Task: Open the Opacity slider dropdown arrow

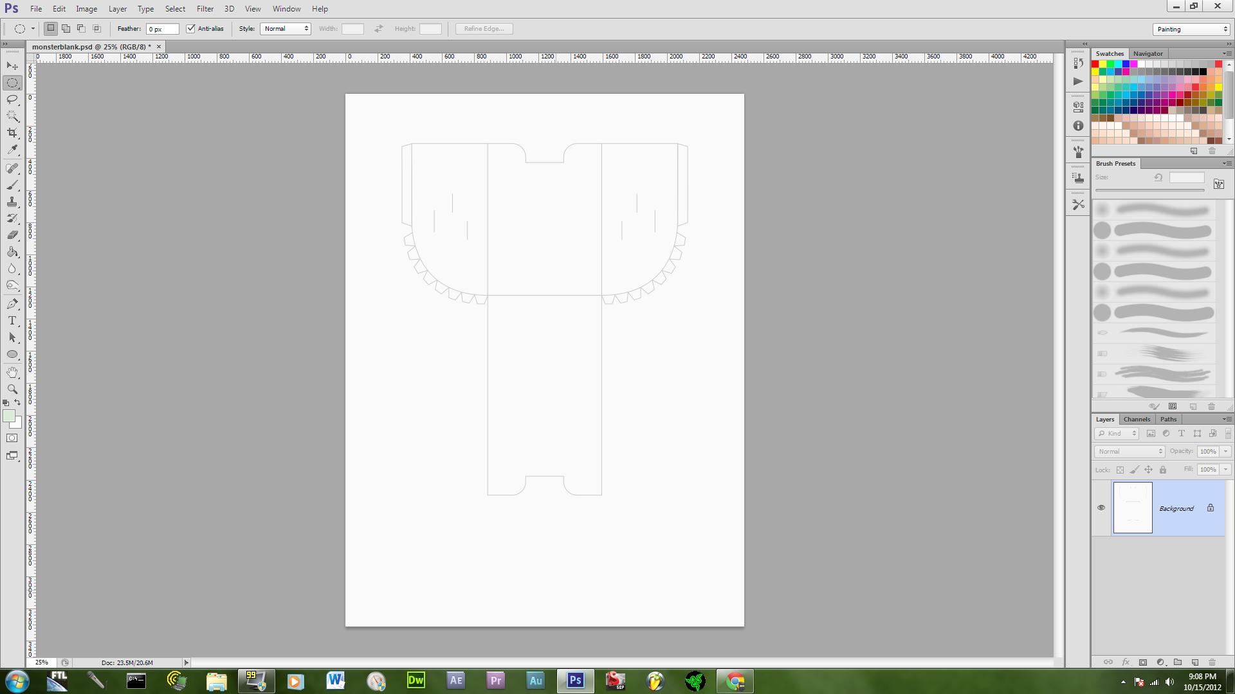Action: (x=1225, y=452)
